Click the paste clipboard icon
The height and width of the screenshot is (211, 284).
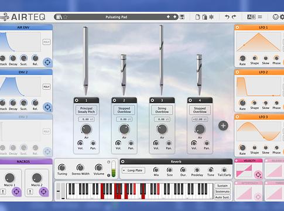click(204, 17)
